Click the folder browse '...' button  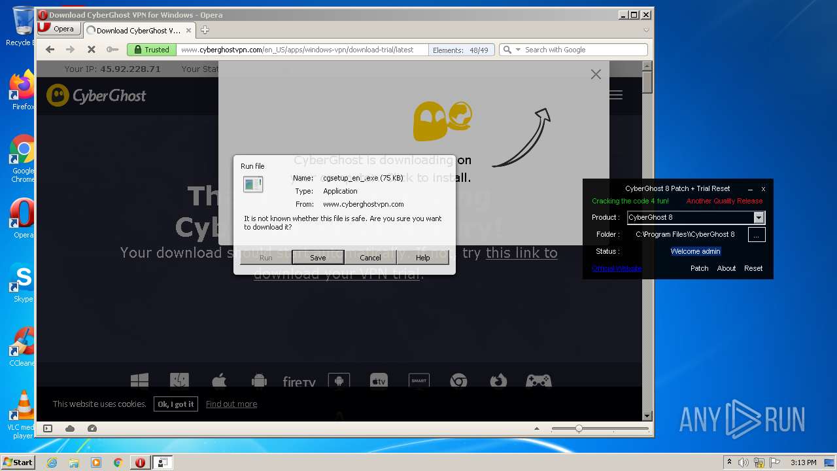click(x=756, y=234)
